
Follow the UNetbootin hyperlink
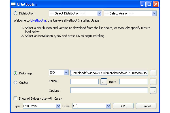point(38,20)
